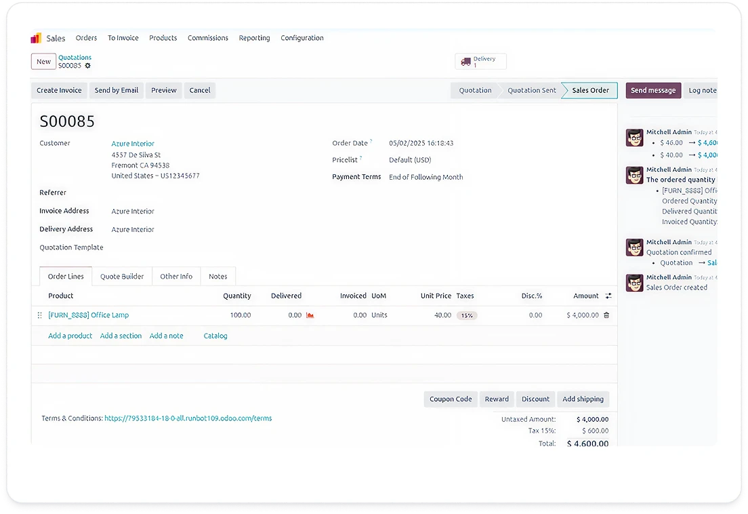Screen dimensions: 748x514
Task: Open the Delivery truck smart button
Action: pos(480,62)
